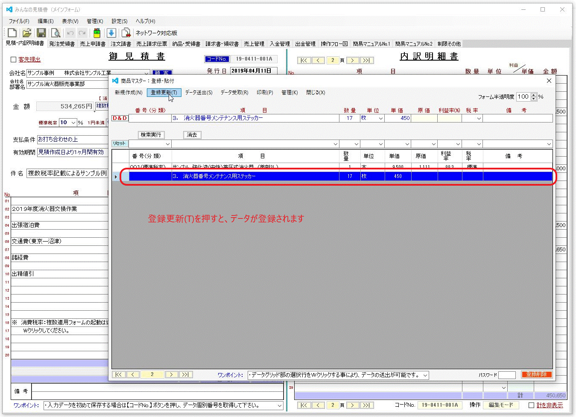Open the 単価 search filter dropdown

407,144
